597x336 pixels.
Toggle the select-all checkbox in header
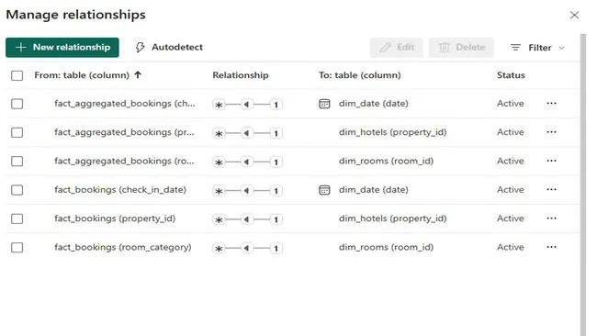(x=17, y=75)
